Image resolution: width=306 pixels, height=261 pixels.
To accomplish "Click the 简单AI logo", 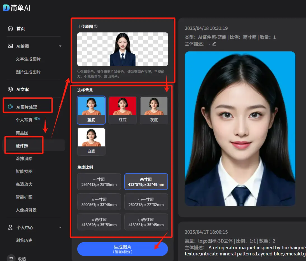I will 16,8.
